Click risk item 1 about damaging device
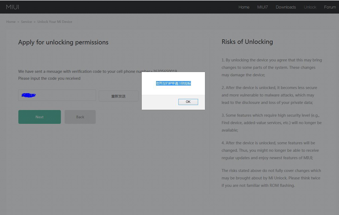 pos(272,68)
